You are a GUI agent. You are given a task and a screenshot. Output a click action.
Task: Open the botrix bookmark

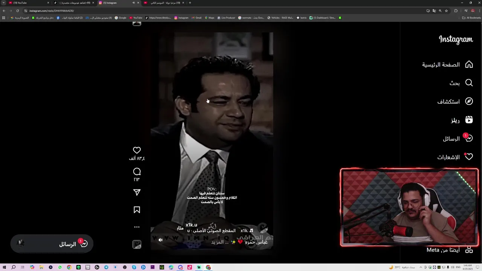click(x=302, y=18)
